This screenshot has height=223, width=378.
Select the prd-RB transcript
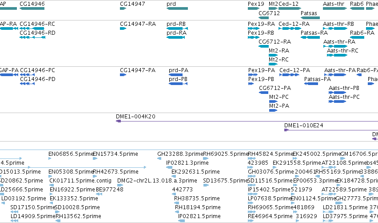pyautogui.click(x=177, y=28)
